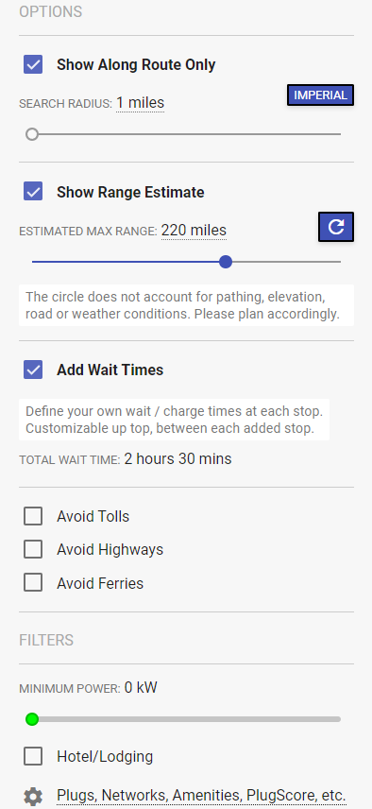Edit the 1 miles search radius value
372x809 pixels.
(x=140, y=103)
